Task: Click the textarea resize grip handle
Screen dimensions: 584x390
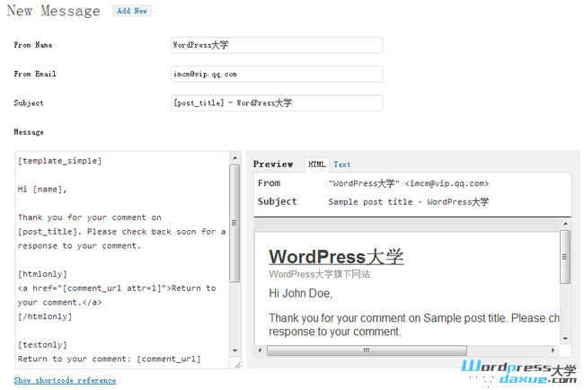Action: click(237, 365)
